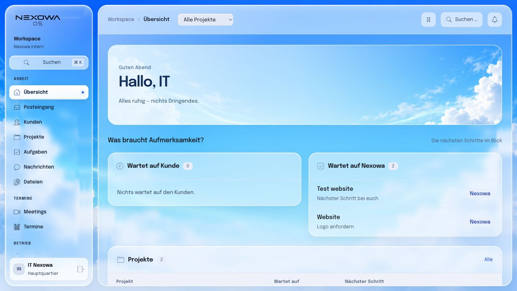
Task: Click the columns layout icon in top bar
Action: coord(429,19)
